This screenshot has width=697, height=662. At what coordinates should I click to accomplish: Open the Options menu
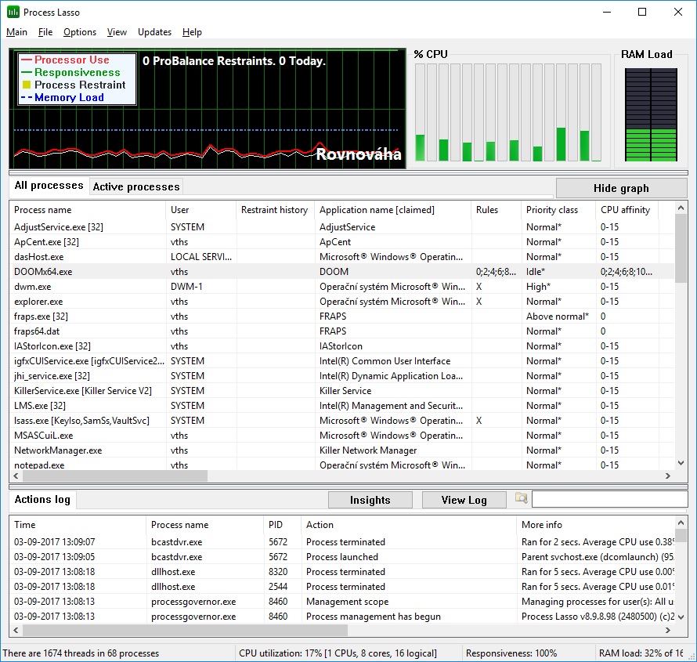(x=80, y=32)
